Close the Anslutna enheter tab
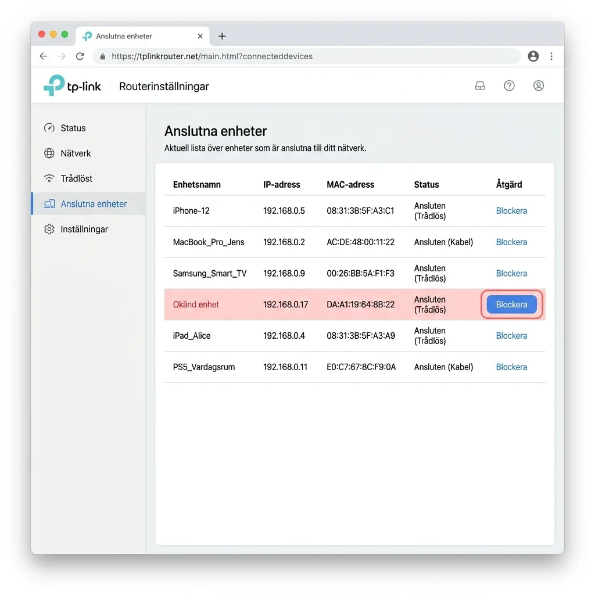The height and width of the screenshot is (595, 595). coord(200,36)
